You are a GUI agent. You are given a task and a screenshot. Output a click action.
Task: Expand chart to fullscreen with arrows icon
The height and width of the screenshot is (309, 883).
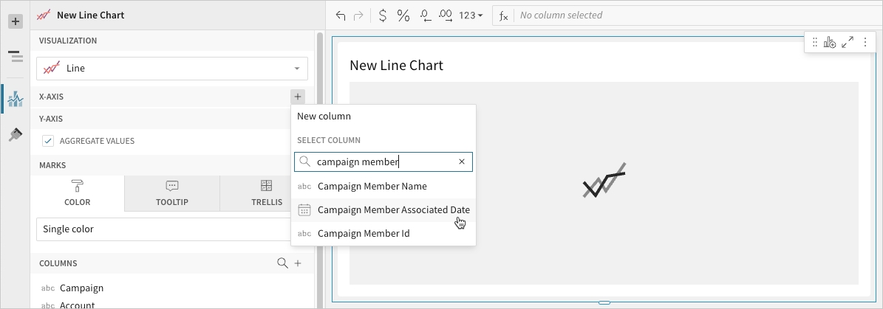click(848, 43)
